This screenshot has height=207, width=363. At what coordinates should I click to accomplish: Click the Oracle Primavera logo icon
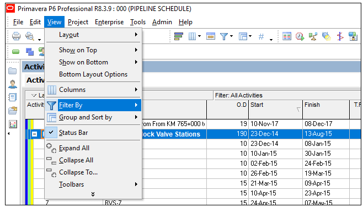10,9
